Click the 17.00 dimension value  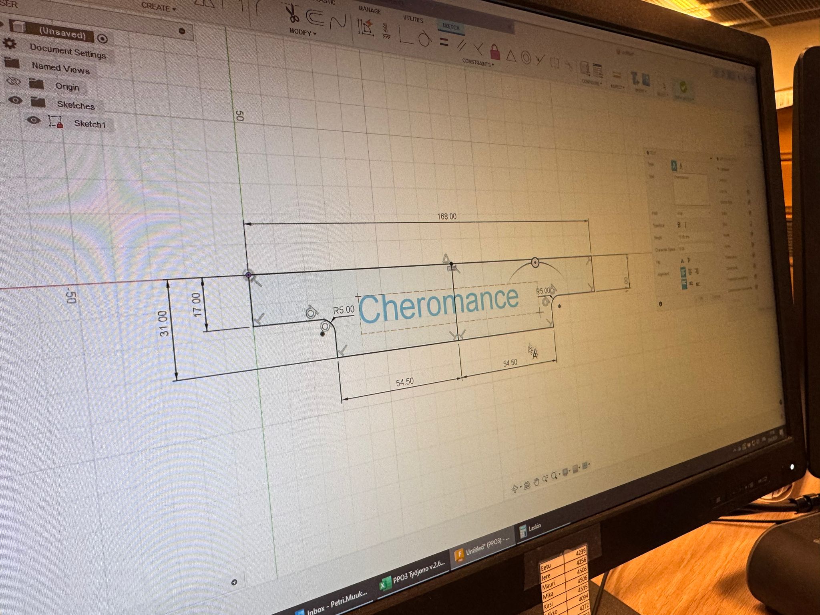tap(196, 305)
